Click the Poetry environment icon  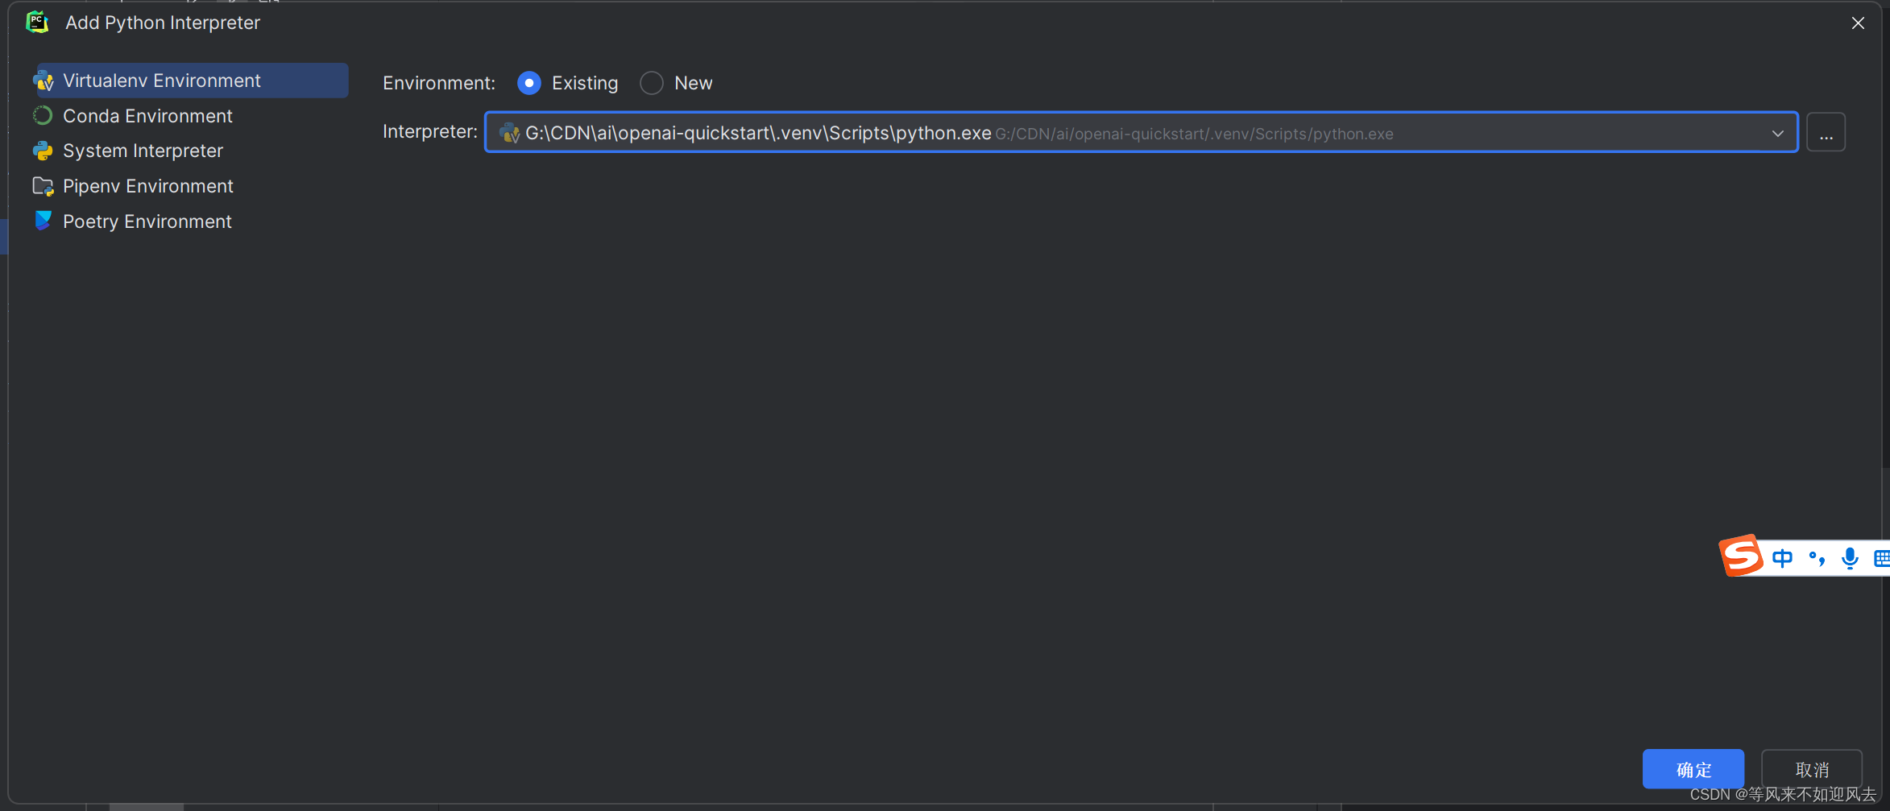[x=44, y=221]
